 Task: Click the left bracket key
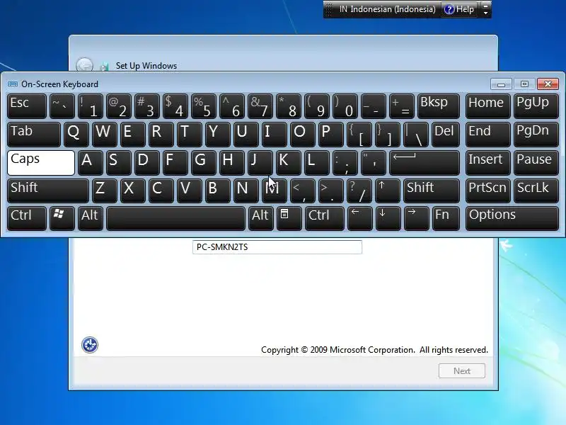pos(359,135)
